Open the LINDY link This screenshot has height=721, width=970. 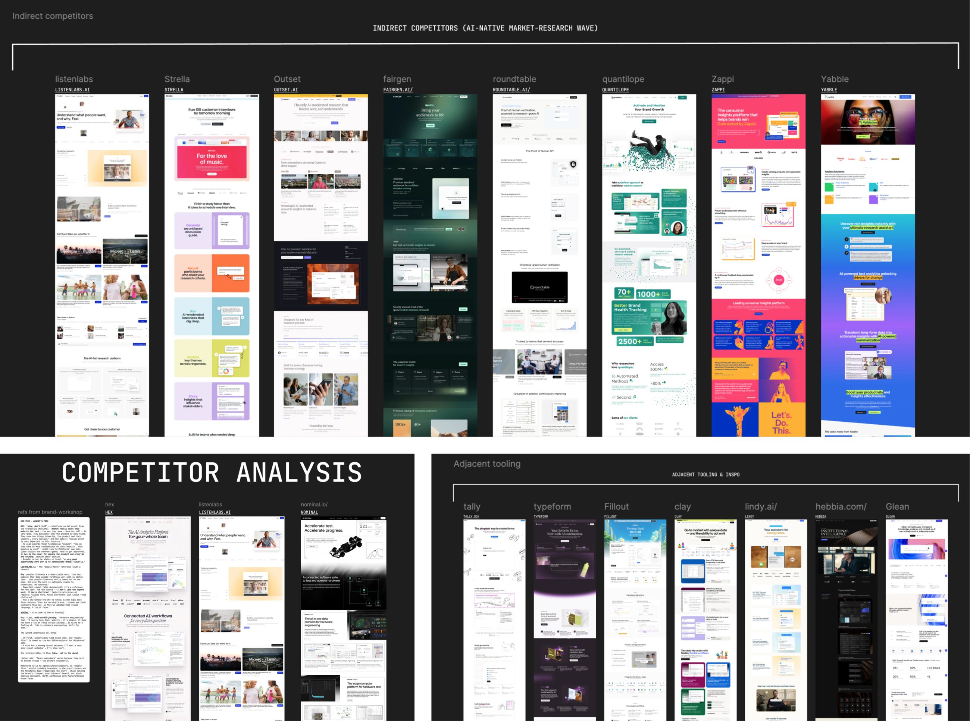tap(750, 517)
